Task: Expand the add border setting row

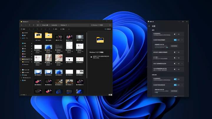Action: [182, 63]
